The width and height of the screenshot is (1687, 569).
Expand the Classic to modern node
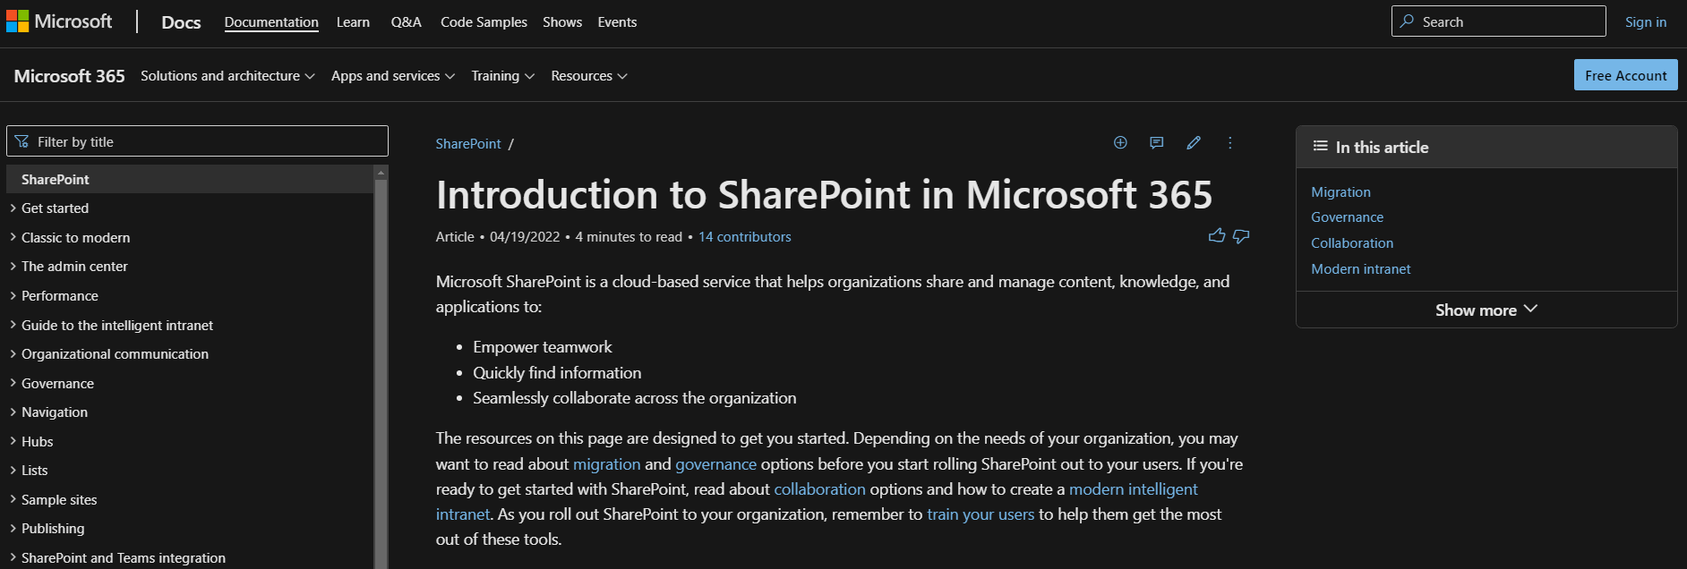[13, 237]
